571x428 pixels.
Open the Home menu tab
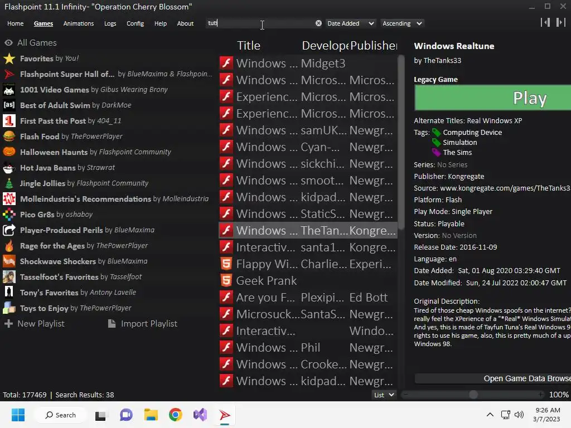[15, 23]
